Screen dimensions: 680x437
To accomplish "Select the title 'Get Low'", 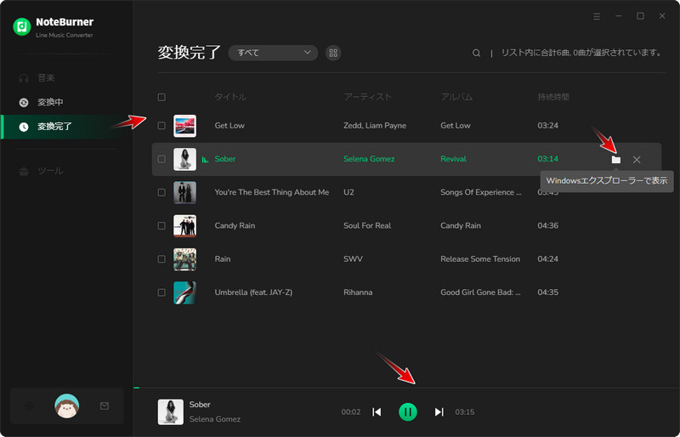I will pos(229,126).
